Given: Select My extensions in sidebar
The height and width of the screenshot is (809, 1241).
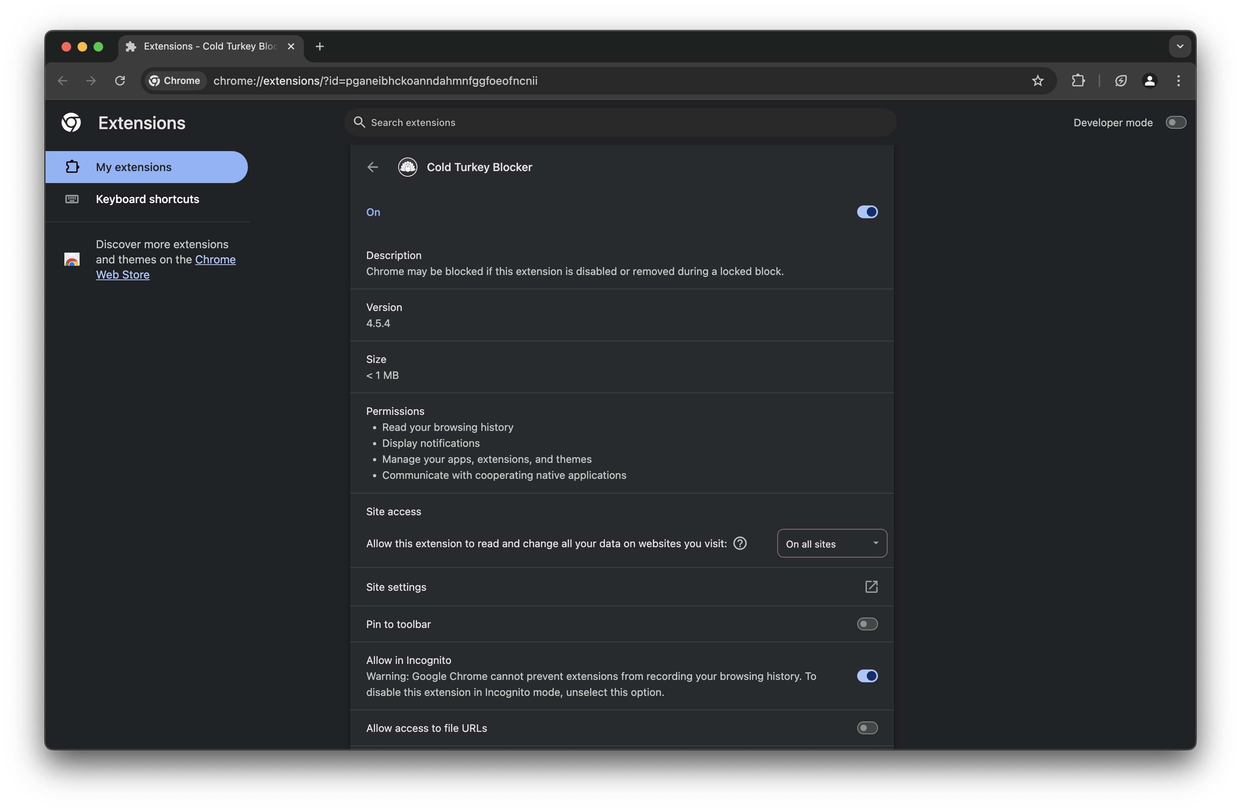Looking at the screenshot, I should coord(146,167).
